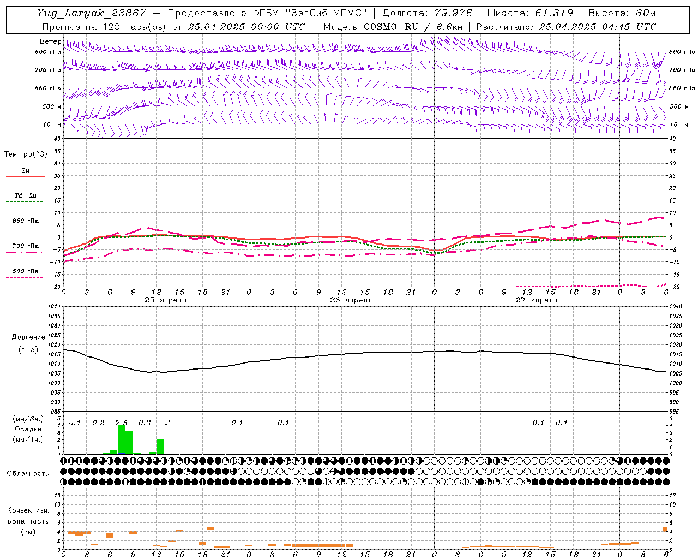Click the 500 гПа entry in temperature legend

pos(25,271)
